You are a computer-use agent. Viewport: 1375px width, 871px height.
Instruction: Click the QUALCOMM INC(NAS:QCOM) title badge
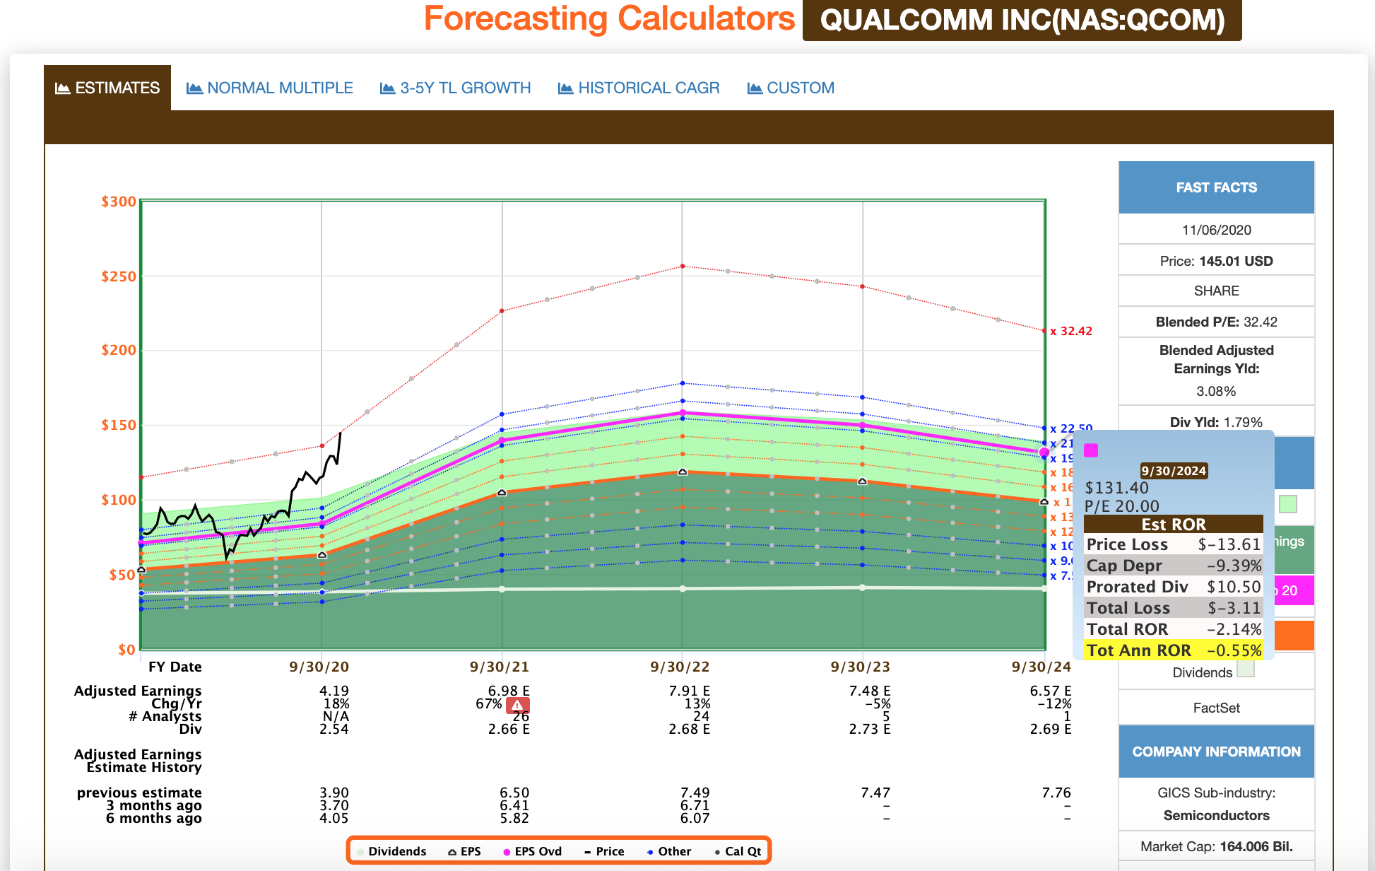(1022, 20)
